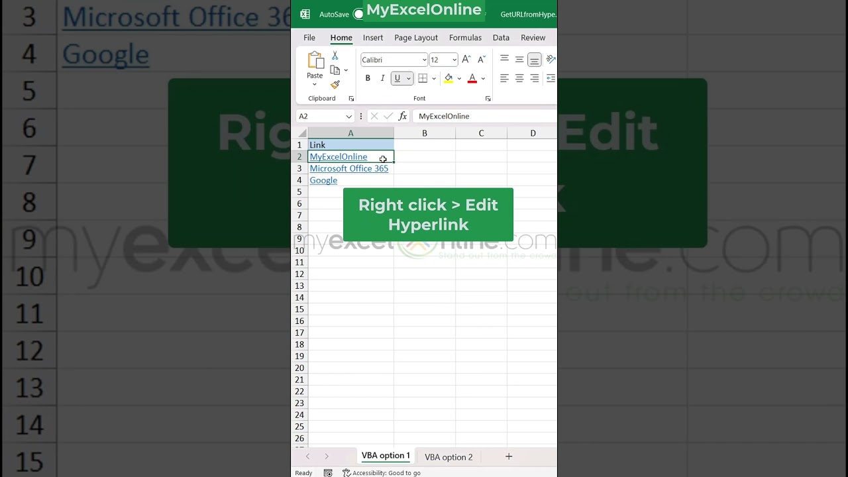Switch to VBA option 2 sheet

[x=449, y=457]
